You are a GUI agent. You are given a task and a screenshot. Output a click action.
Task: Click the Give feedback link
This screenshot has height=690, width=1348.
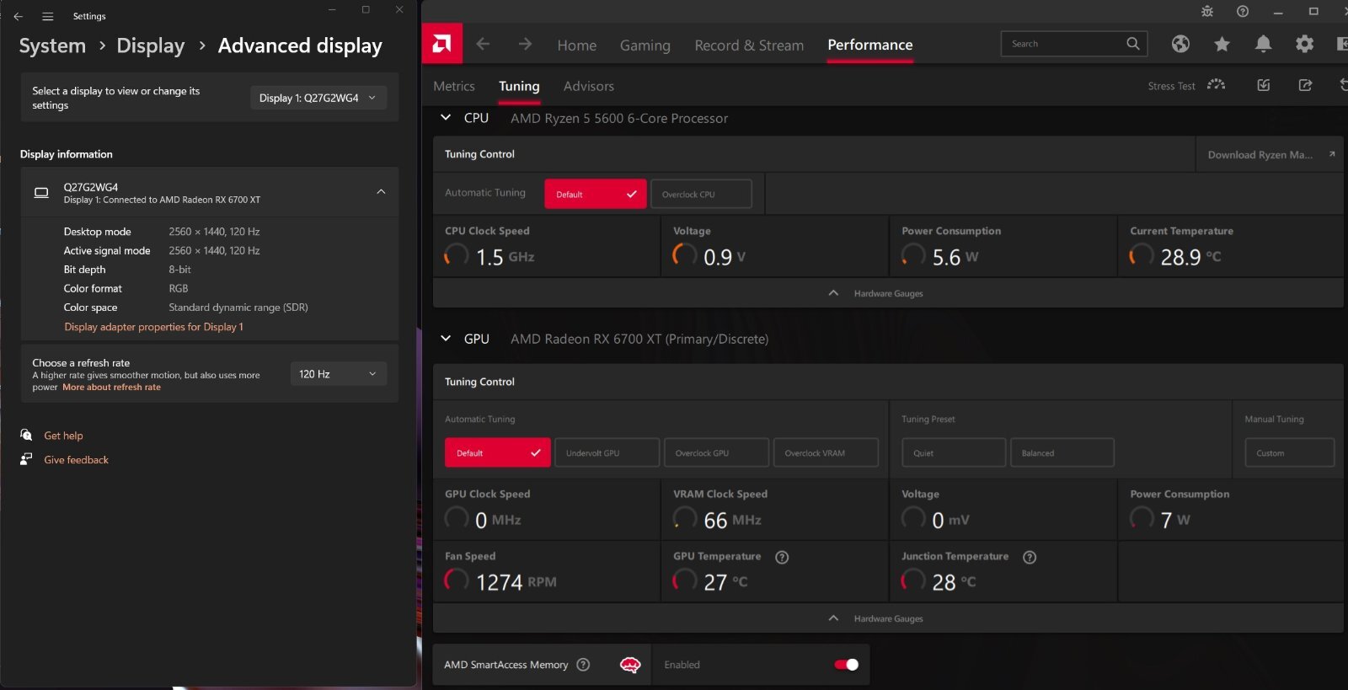[76, 460]
